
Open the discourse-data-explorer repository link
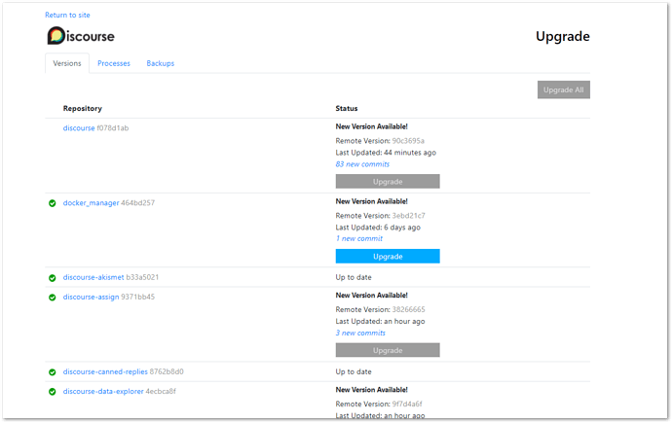click(x=103, y=391)
